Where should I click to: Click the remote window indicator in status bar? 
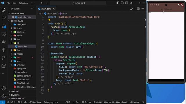tap(3, 102)
